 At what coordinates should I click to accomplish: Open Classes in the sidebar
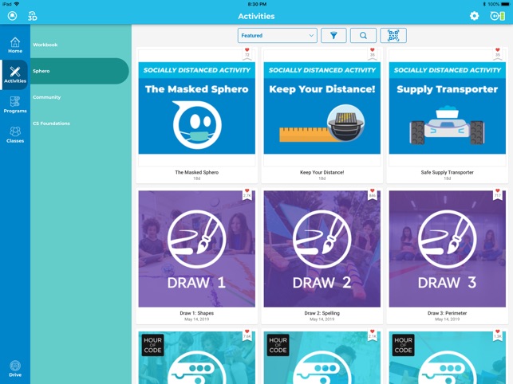tap(15, 135)
